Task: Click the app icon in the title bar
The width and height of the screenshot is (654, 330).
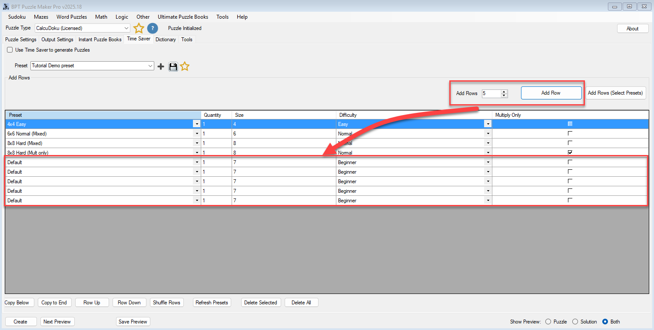Action: (6, 7)
